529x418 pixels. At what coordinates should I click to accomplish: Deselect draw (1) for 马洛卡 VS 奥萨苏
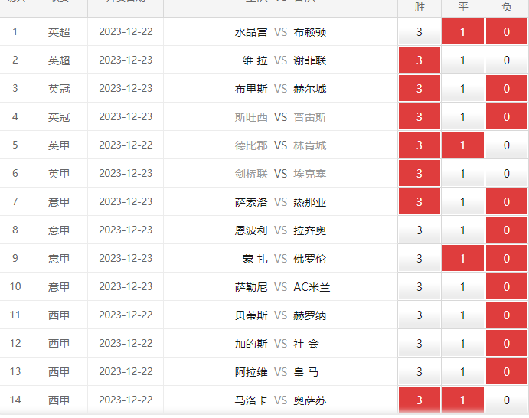click(x=463, y=400)
